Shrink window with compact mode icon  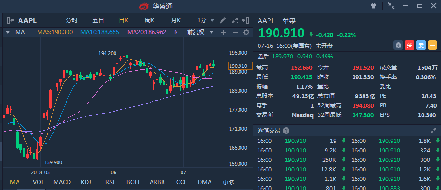tap(391, 6)
